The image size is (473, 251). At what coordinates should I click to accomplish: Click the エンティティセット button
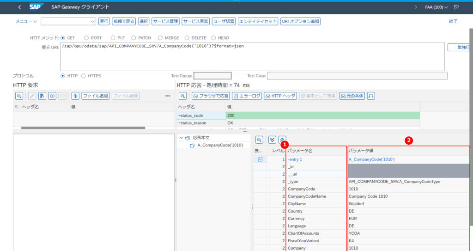(258, 21)
